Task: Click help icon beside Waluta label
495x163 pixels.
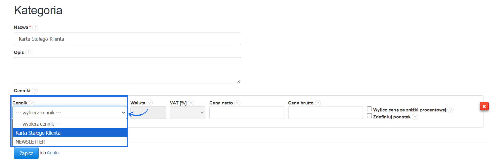Action: tap(150, 103)
